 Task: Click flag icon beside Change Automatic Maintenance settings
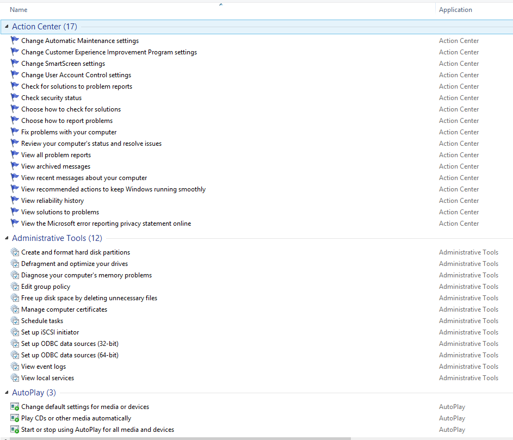(x=15, y=41)
